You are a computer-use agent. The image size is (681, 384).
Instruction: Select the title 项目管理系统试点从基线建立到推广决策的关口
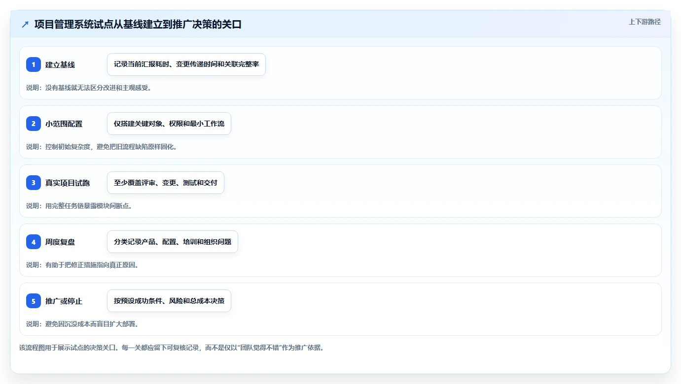138,24
